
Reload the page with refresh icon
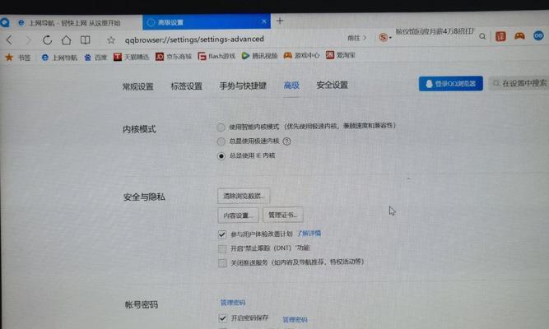[x=47, y=40]
